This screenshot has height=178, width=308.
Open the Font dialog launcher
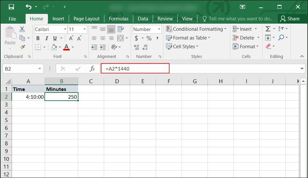(86, 56)
